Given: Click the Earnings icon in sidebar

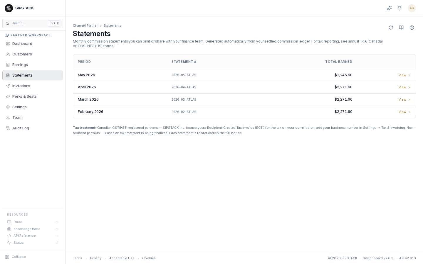Looking at the screenshot, I should click(8, 65).
